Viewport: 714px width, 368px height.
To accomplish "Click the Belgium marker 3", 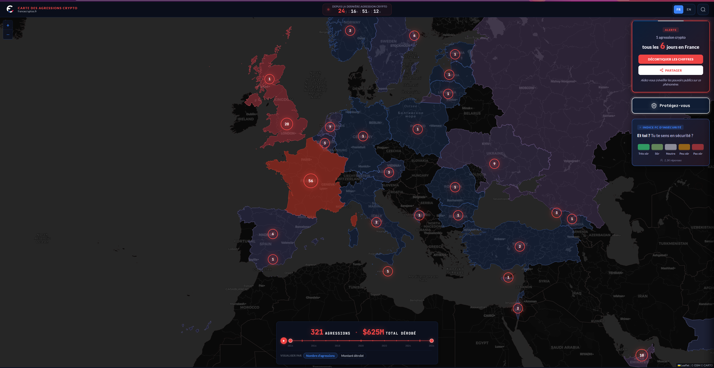I will tap(324, 143).
